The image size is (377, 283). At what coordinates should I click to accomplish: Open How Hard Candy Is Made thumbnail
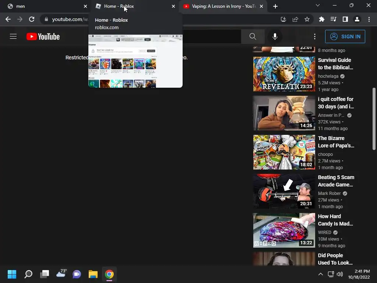[284, 230]
